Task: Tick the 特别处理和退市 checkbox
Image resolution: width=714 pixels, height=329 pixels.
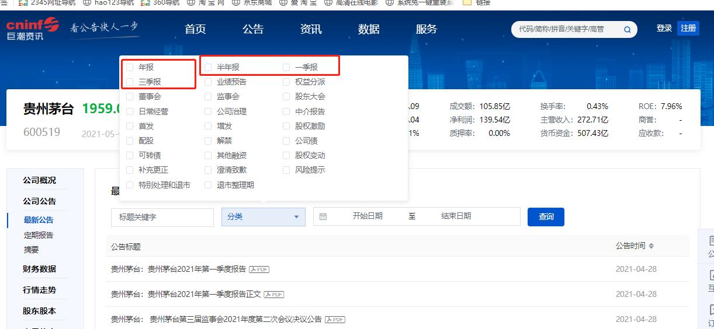Action: coord(130,185)
